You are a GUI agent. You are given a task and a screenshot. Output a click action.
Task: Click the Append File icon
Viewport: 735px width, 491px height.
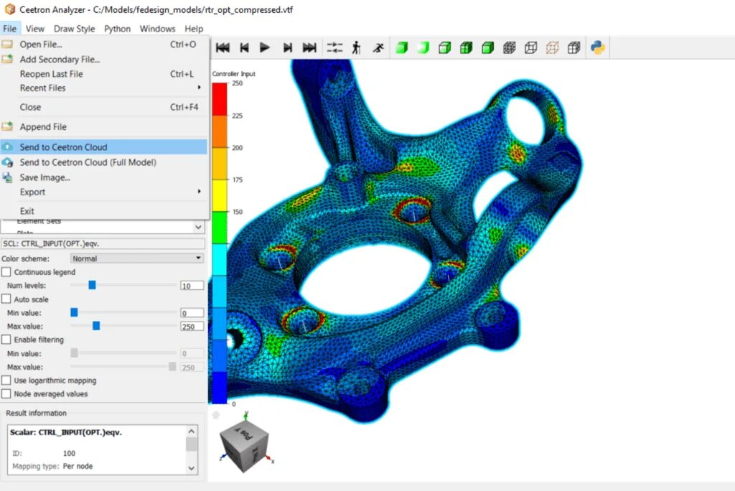7,126
